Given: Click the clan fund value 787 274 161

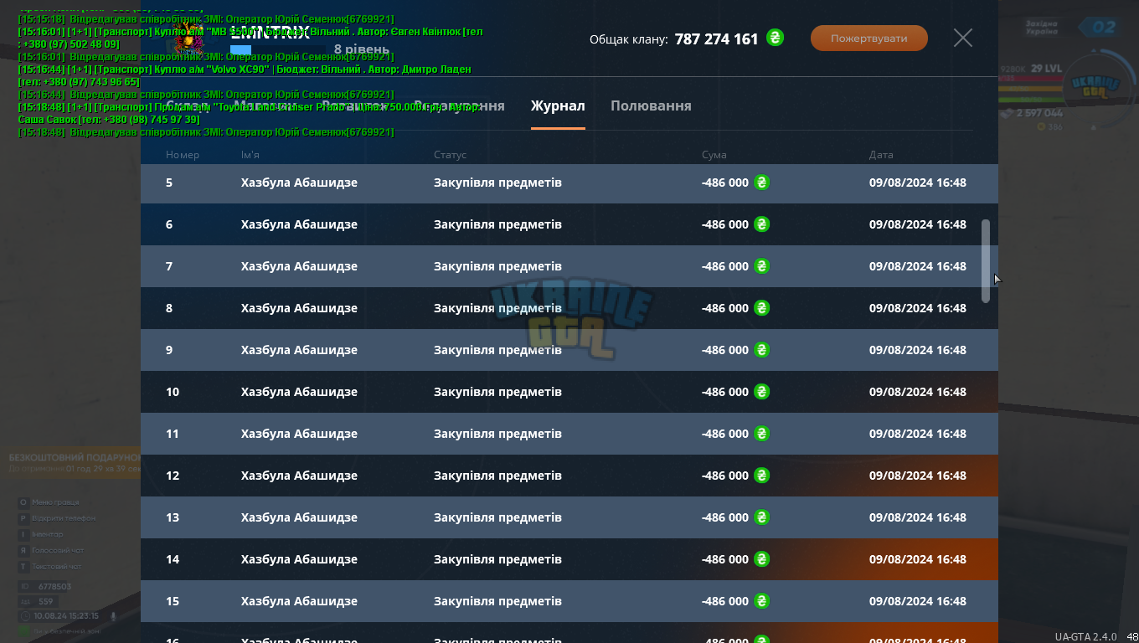Looking at the screenshot, I should point(716,39).
